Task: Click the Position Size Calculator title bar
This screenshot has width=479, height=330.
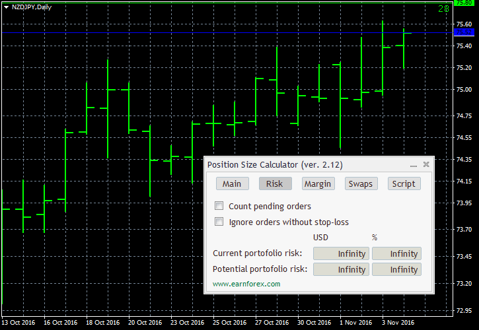Action: coord(318,165)
